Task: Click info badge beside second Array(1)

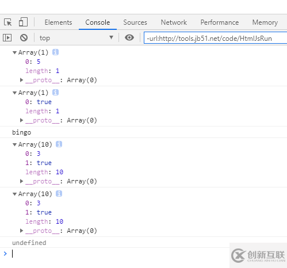Action: [55, 93]
